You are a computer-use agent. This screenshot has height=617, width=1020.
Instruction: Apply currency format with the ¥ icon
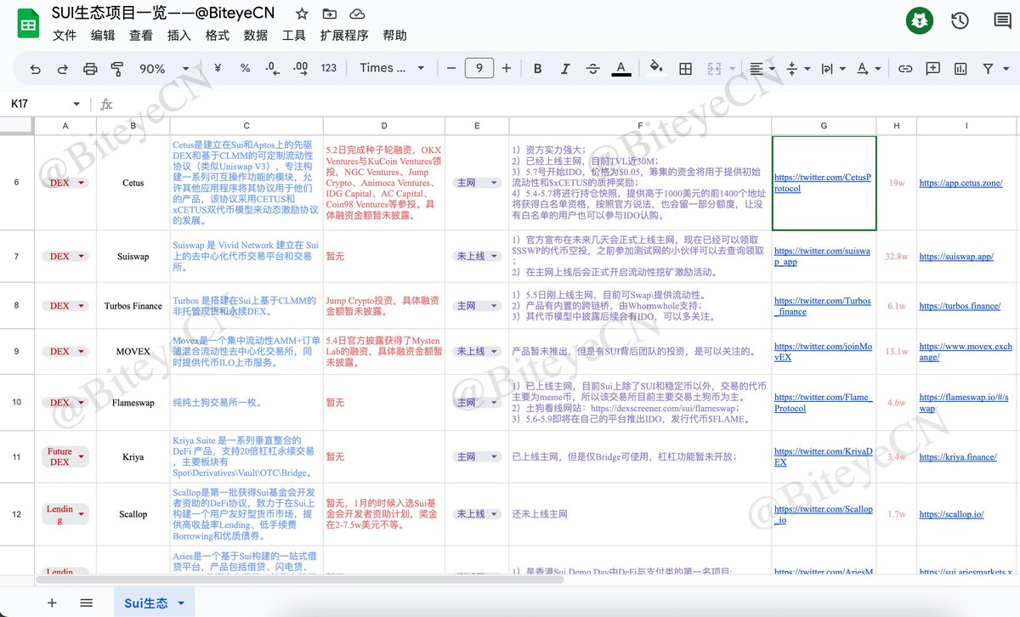point(218,68)
